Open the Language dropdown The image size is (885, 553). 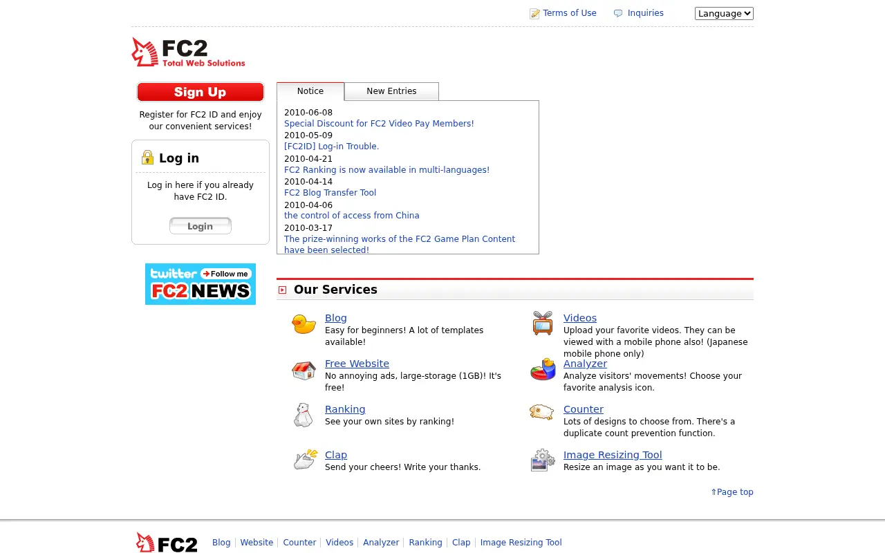point(724,13)
